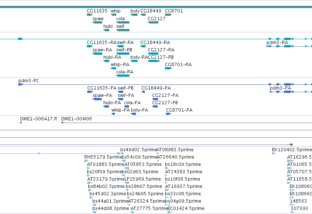Click the CG11635-PA protein label

102,88
